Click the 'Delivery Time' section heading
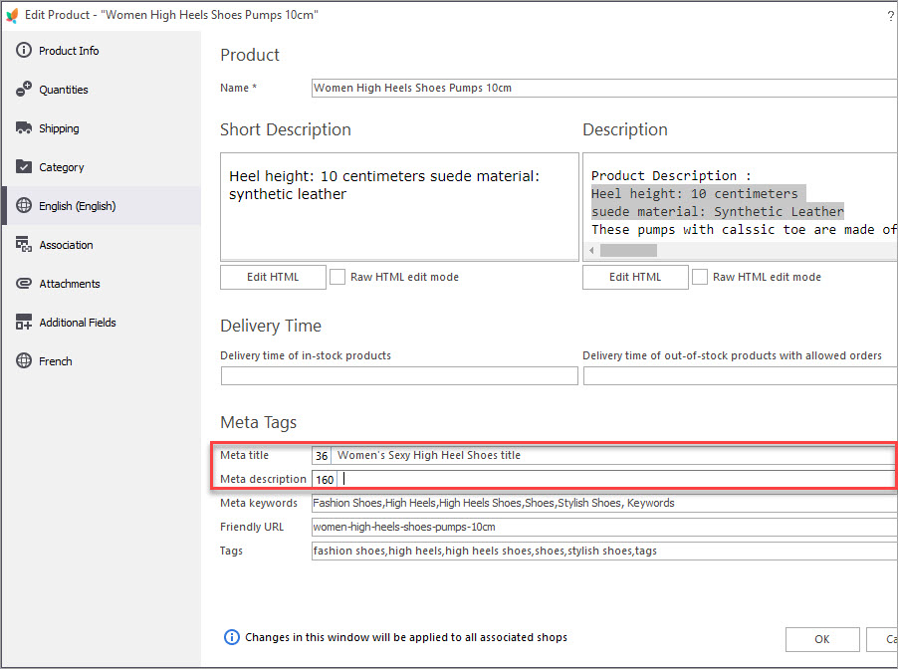This screenshot has height=669, width=898. pos(271,326)
